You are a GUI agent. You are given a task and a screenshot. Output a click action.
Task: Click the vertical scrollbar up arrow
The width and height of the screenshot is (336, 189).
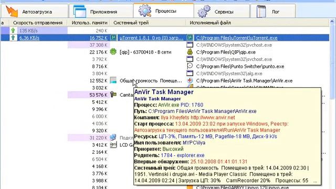[x=332, y=22]
